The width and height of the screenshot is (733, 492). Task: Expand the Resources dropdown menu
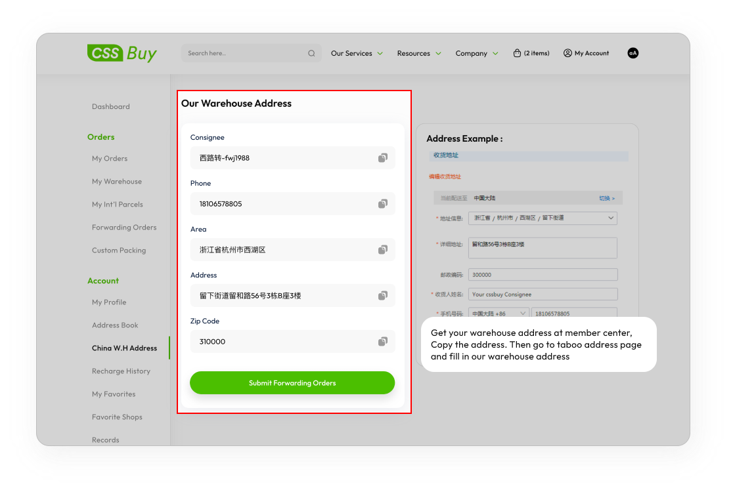pyautogui.click(x=419, y=53)
